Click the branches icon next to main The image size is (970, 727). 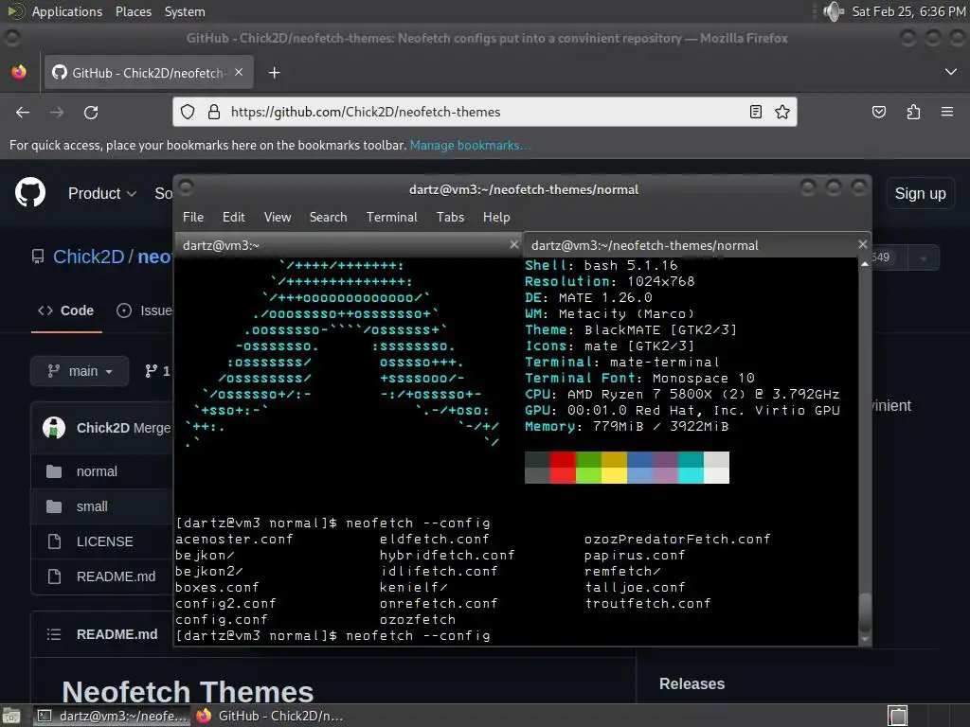151,371
